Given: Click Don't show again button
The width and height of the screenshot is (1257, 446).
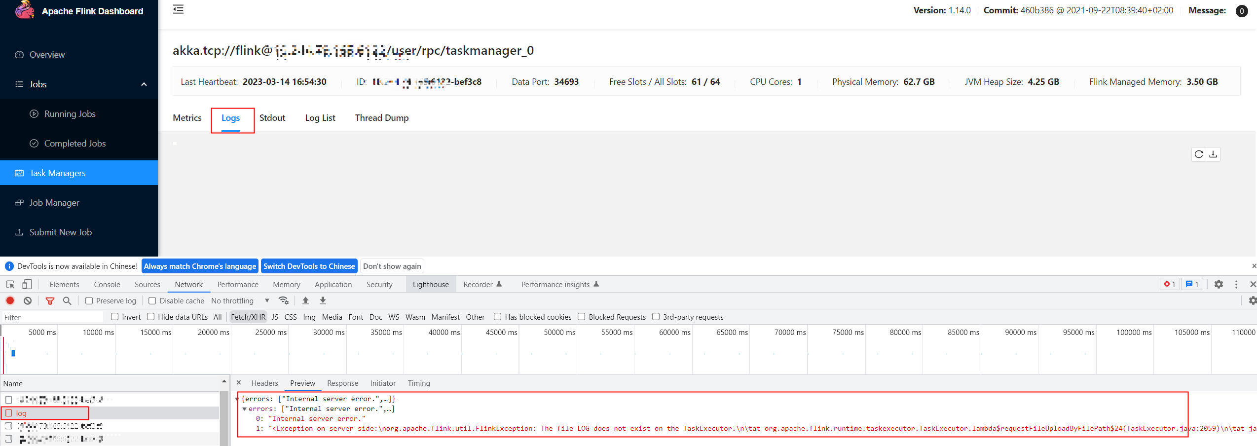Looking at the screenshot, I should coord(392,266).
